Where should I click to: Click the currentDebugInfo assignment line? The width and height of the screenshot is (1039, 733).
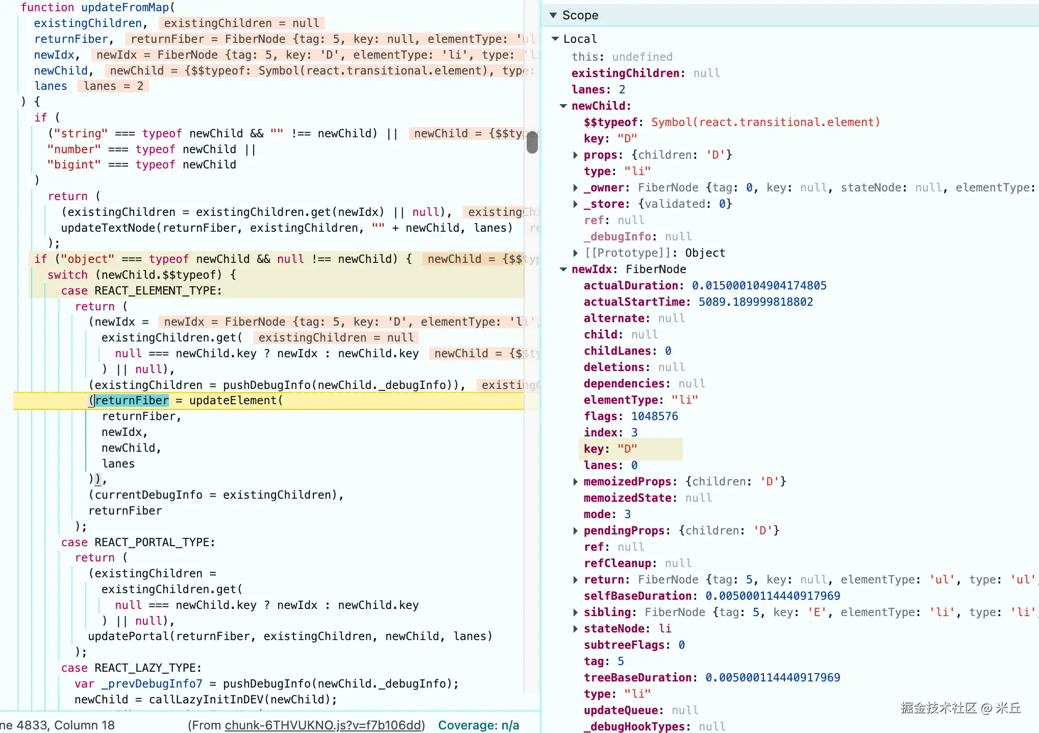pyautogui.click(x=216, y=495)
